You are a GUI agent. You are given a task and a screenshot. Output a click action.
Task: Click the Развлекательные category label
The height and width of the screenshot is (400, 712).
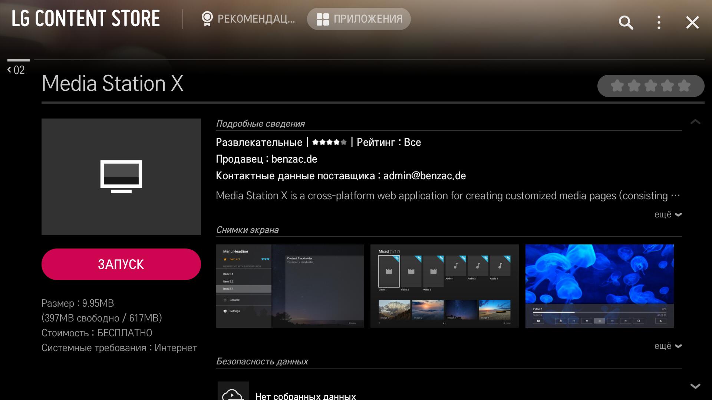pos(259,143)
